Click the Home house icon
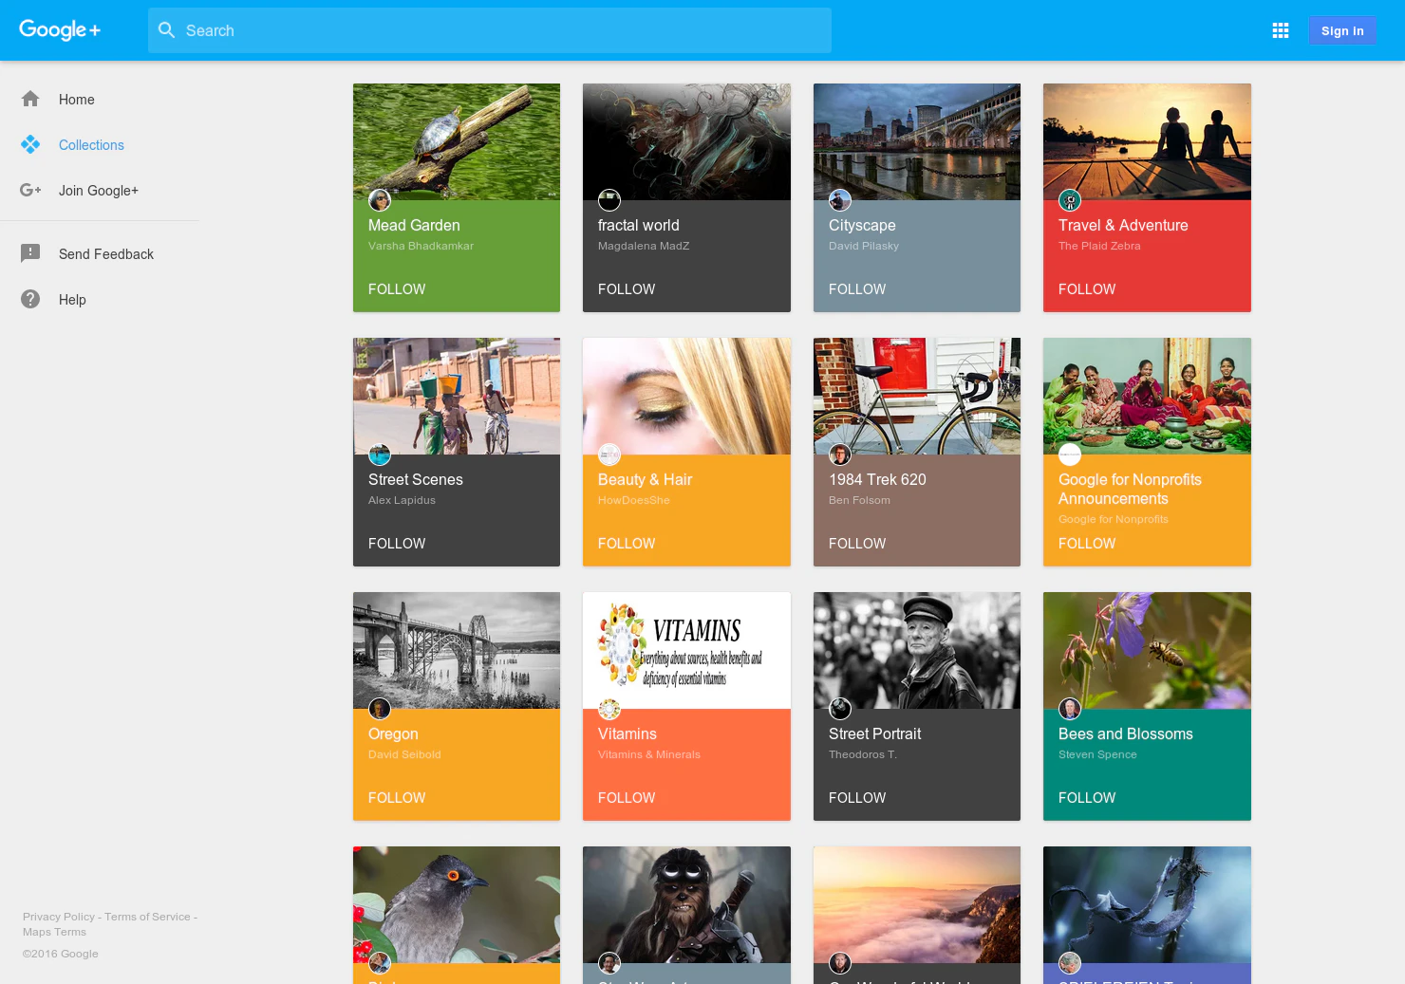 [x=30, y=99]
